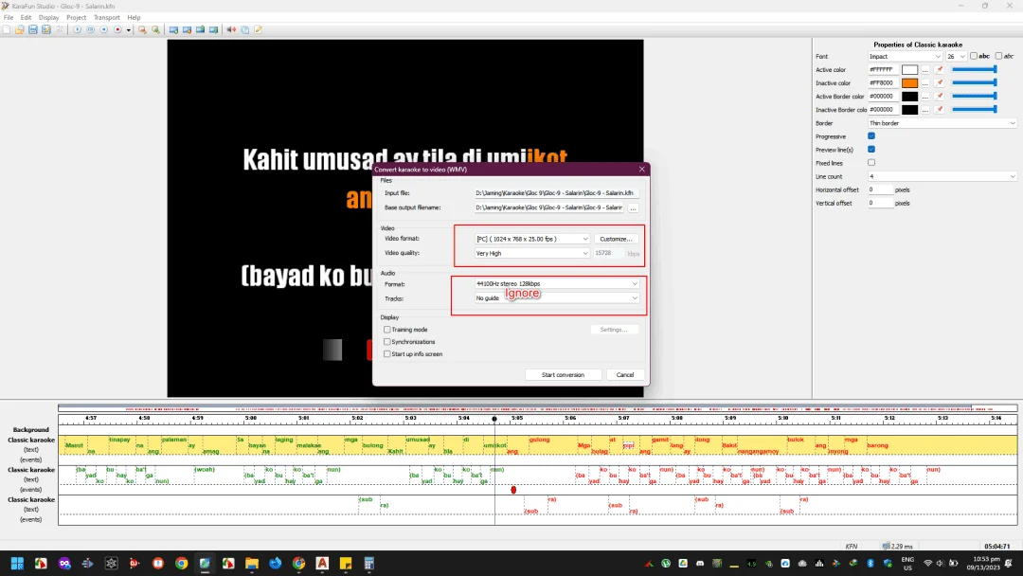
Task: Open the font size dropdown
Action: (x=956, y=56)
